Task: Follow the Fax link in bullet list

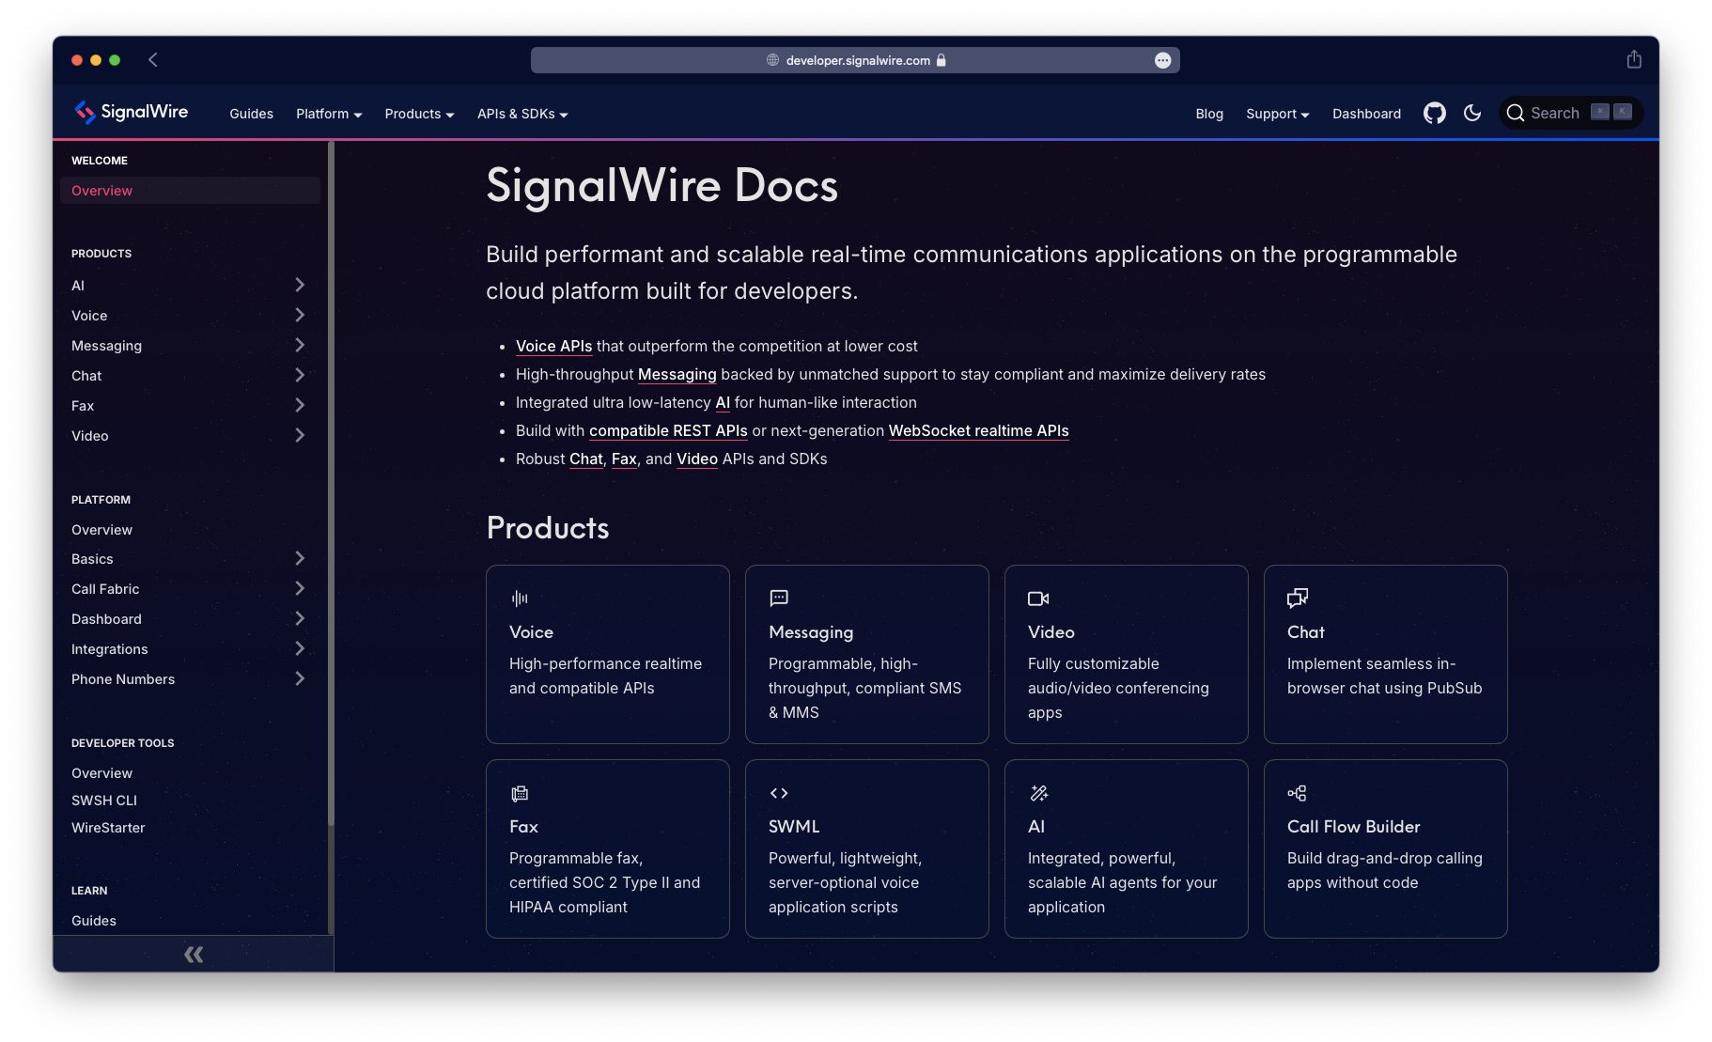Action: point(624,459)
